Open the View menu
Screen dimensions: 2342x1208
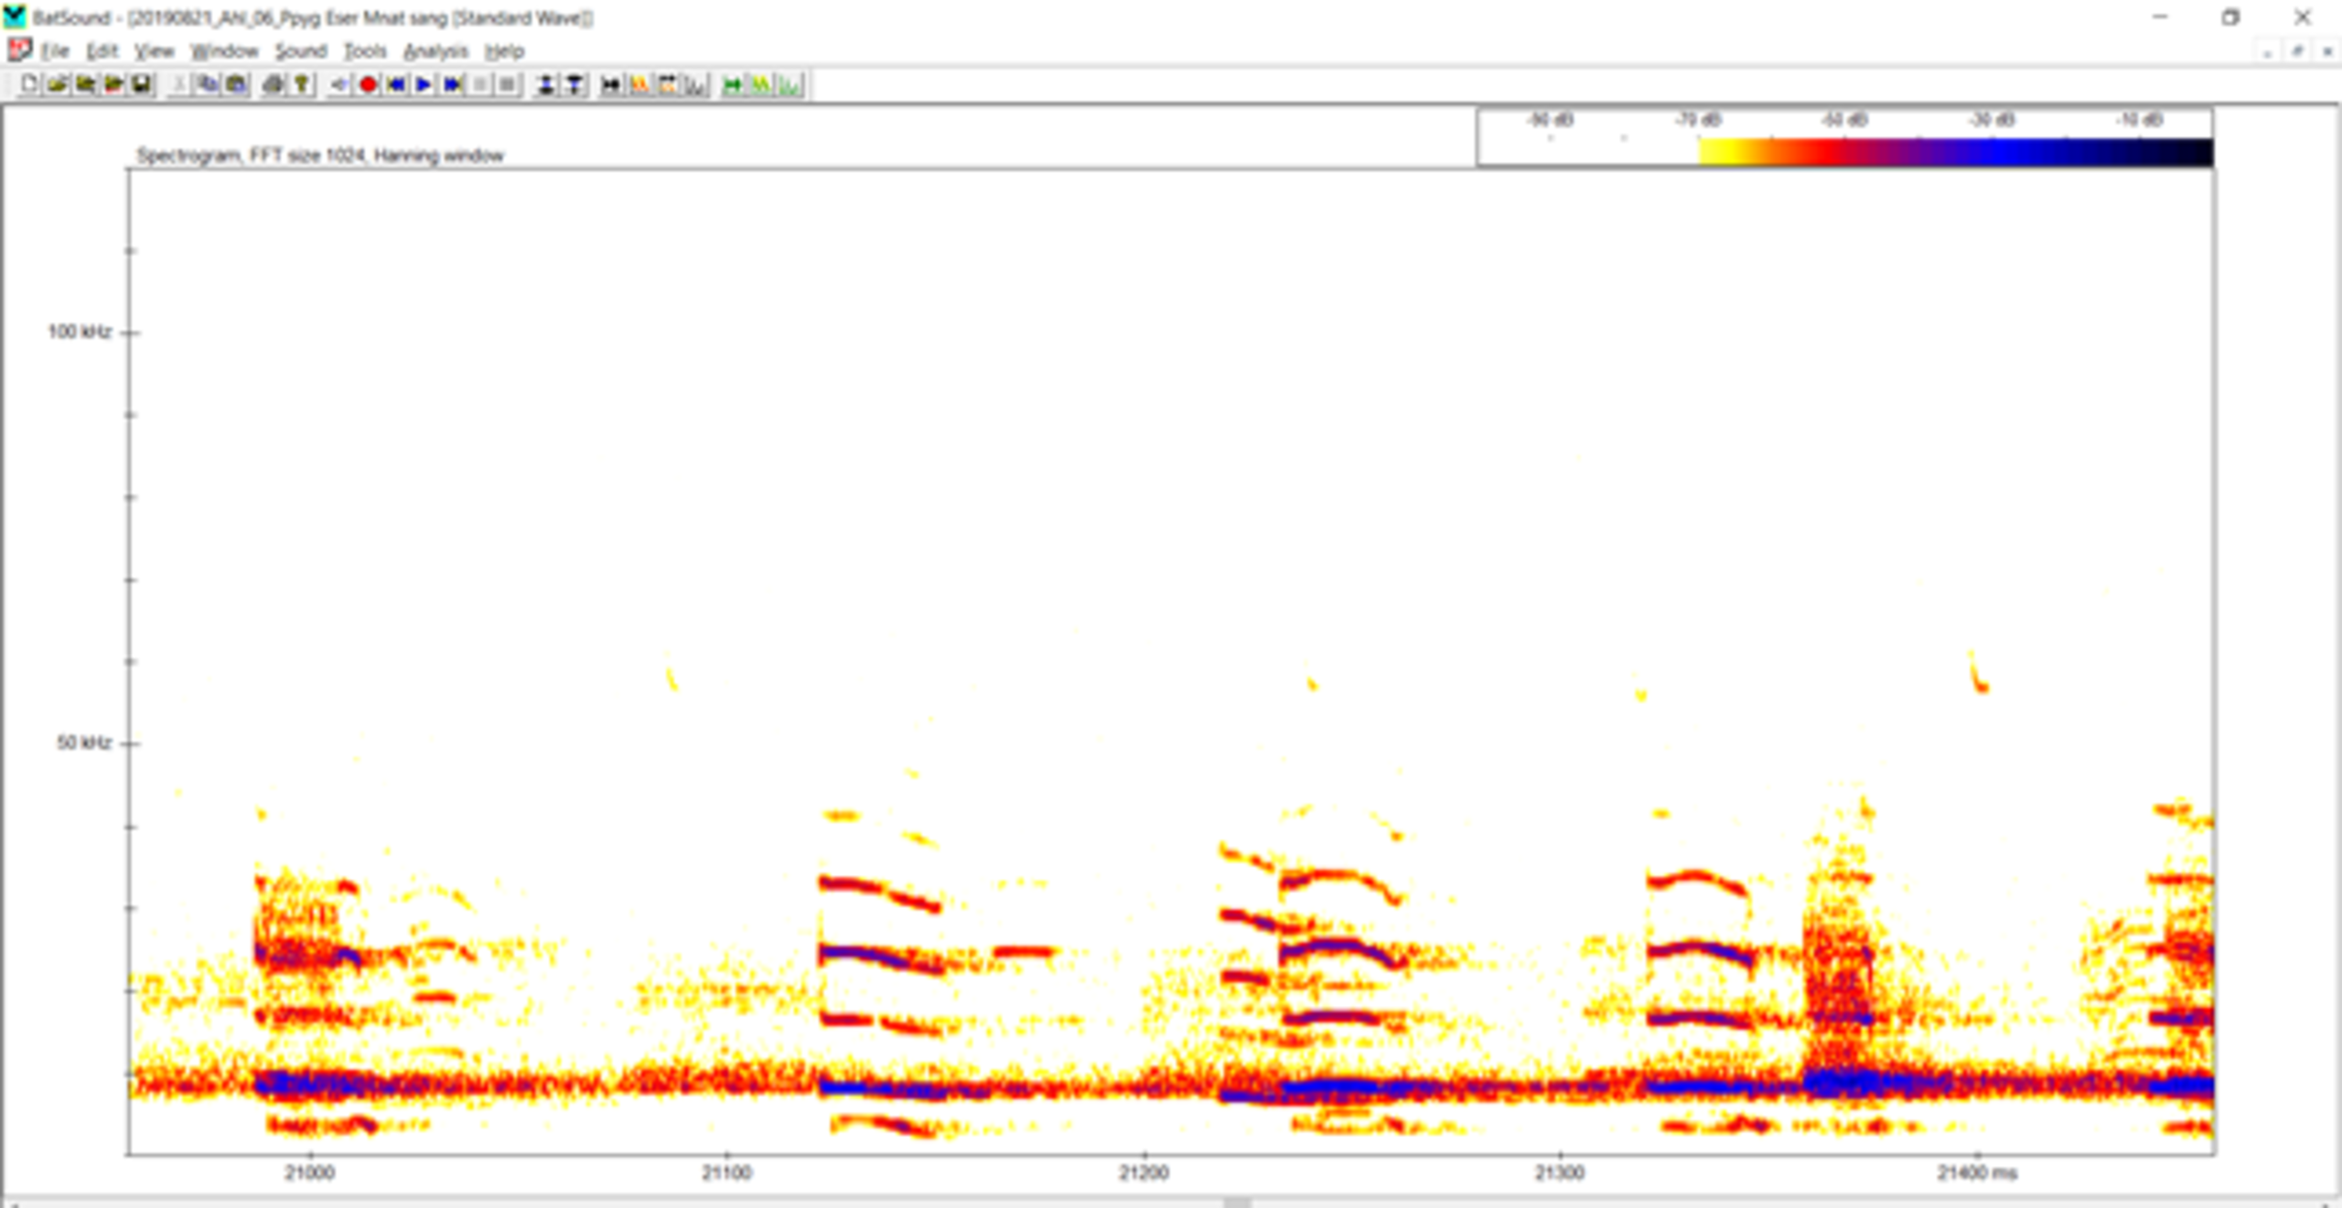[154, 51]
